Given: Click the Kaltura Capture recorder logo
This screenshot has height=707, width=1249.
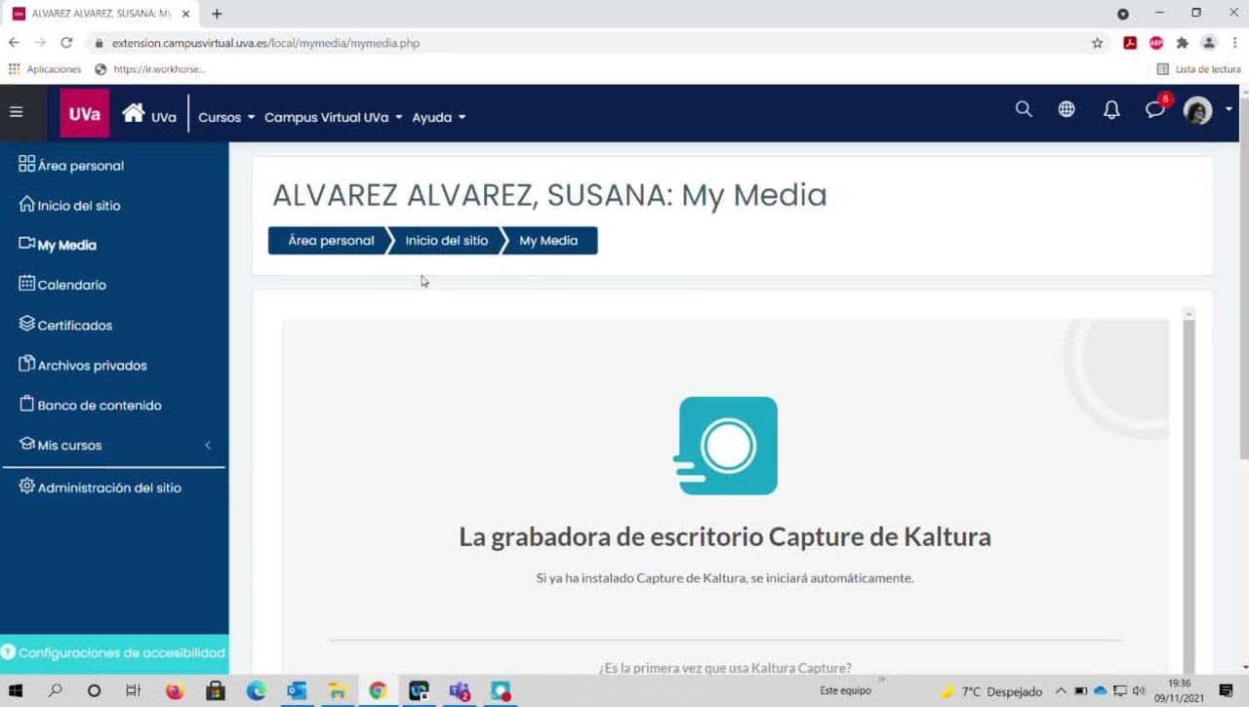Looking at the screenshot, I should [726, 446].
